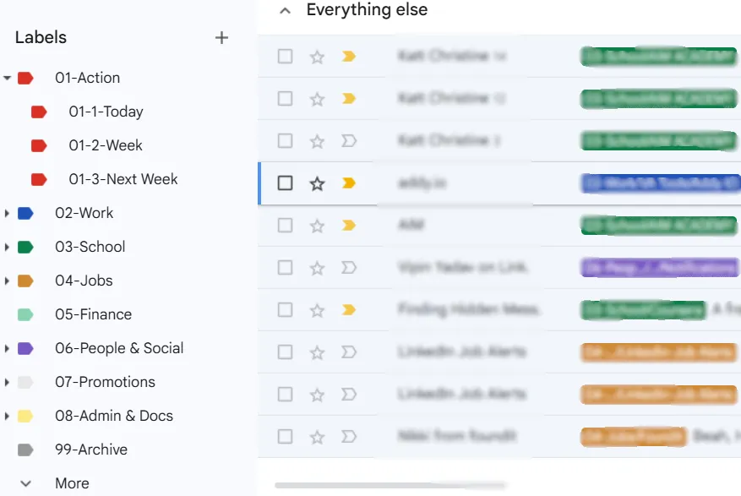This screenshot has height=496, width=741.
Task: Check the box on the last email row
Action: pos(285,437)
